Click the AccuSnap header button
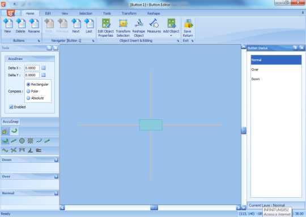The image size is (306, 217). [11, 121]
